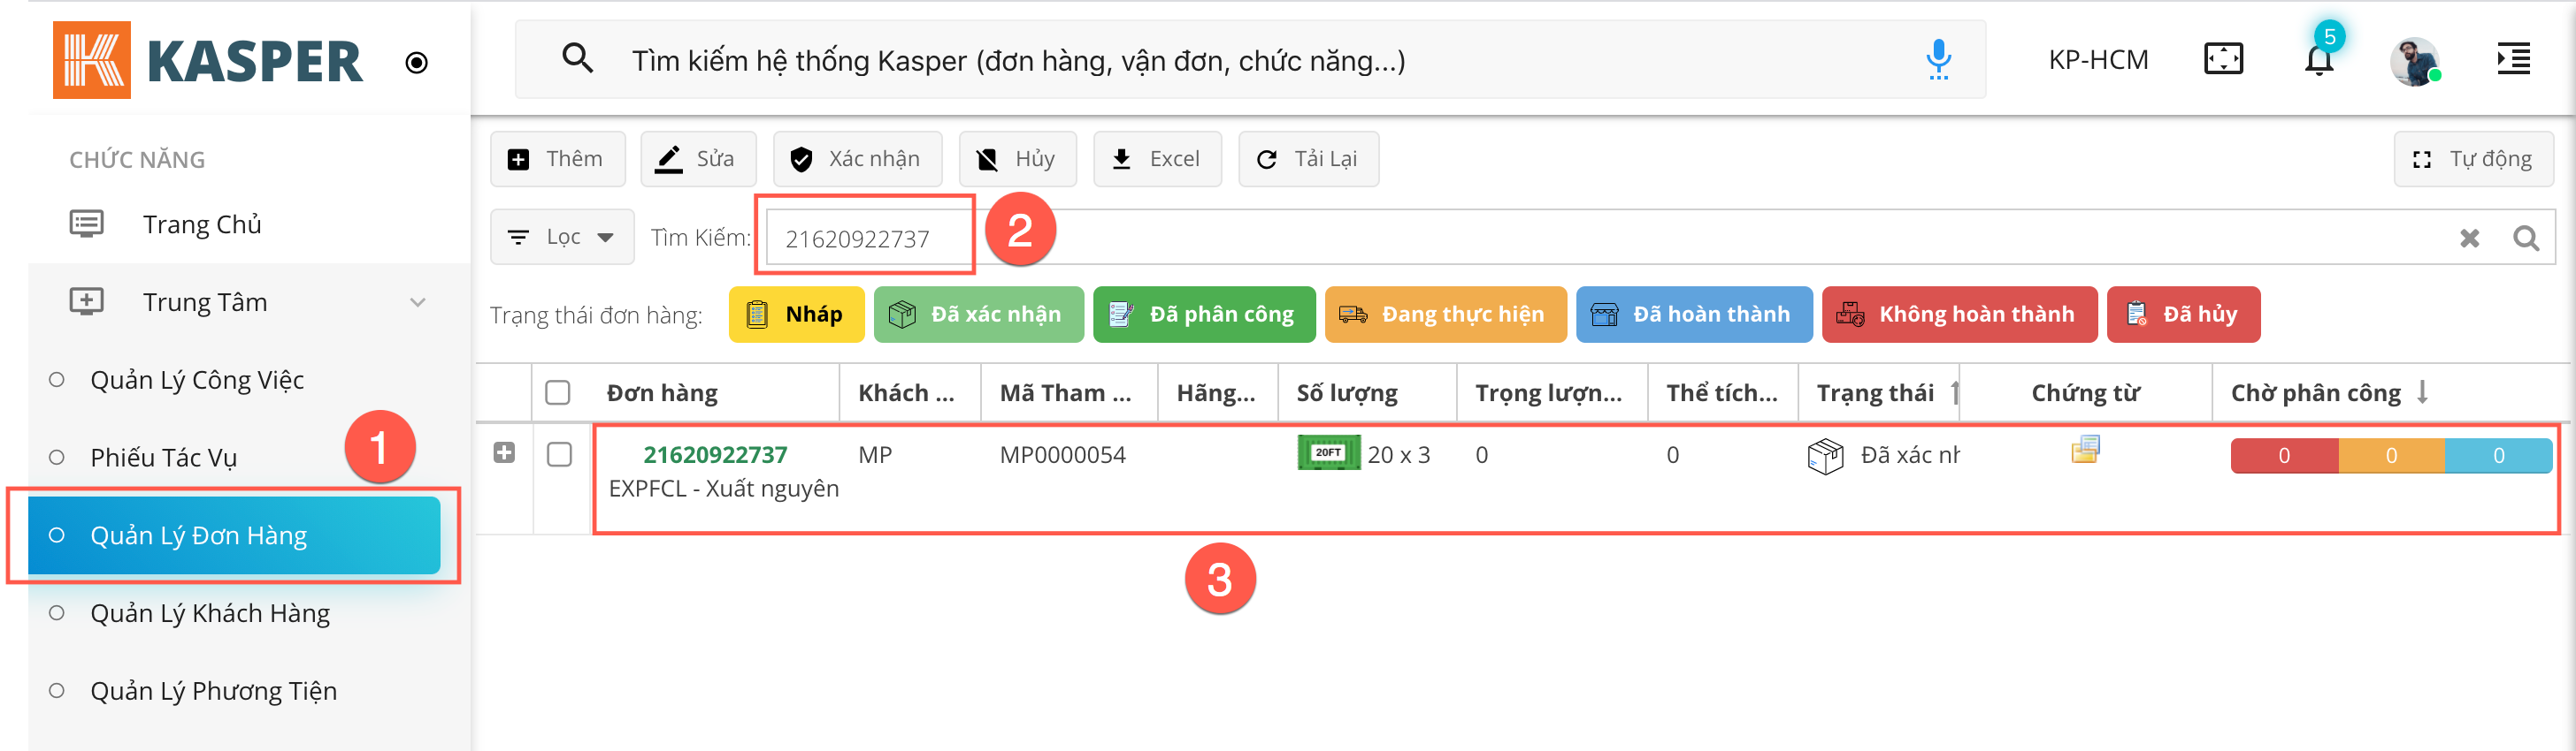Toggle fullscreen mode icon in header
The image size is (2576, 751).
tap(2222, 60)
